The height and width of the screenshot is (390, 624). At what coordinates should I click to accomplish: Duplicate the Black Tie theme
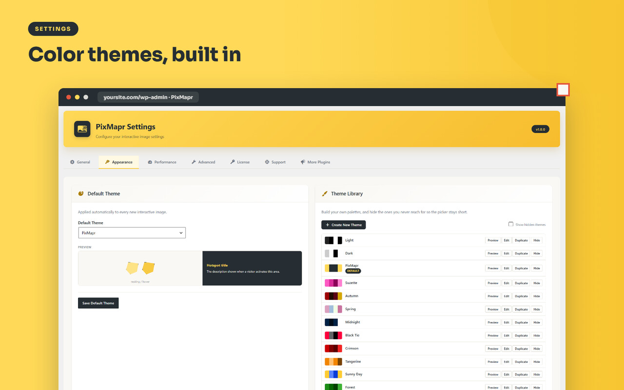tap(521, 336)
